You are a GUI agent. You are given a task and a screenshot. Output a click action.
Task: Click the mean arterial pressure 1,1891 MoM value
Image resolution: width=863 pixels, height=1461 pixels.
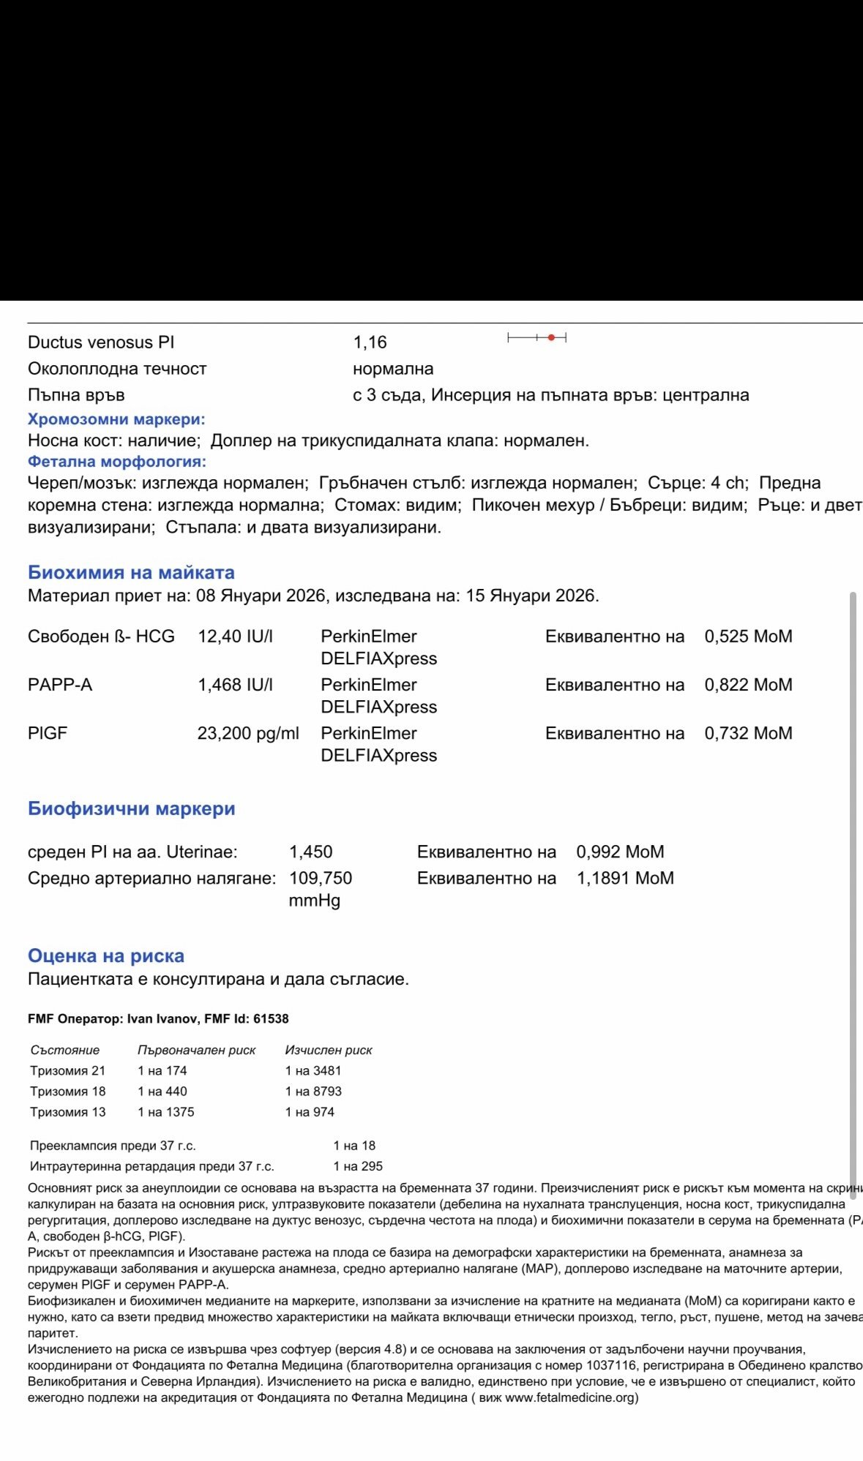click(625, 878)
